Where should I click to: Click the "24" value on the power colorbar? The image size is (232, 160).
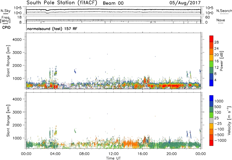[x=216, y=49]
